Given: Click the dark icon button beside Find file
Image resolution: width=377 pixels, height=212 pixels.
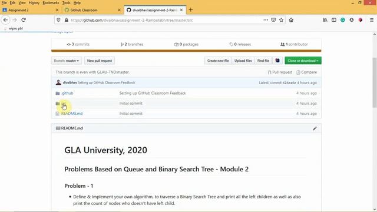Looking at the screenshot, I should click(x=277, y=61).
